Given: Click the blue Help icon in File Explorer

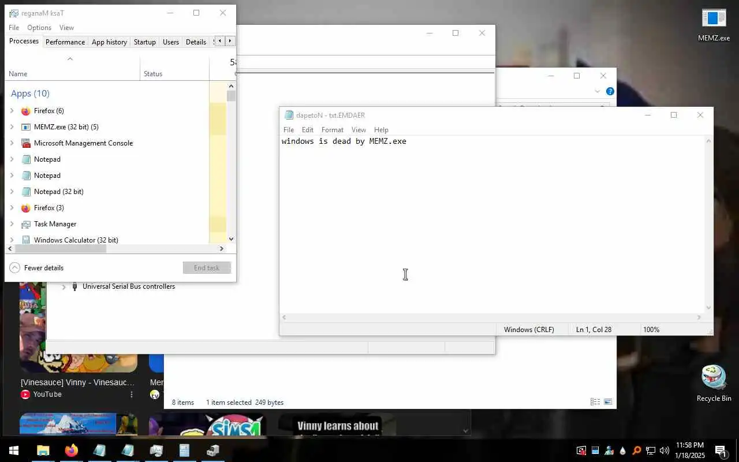Looking at the screenshot, I should click(x=610, y=91).
